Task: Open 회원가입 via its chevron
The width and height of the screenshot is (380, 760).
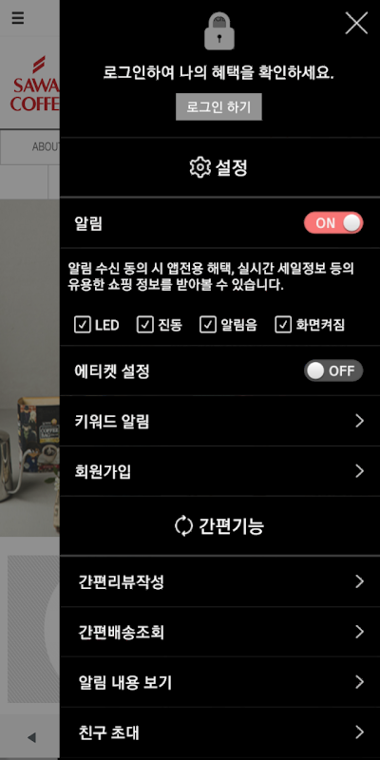Action: (359, 471)
